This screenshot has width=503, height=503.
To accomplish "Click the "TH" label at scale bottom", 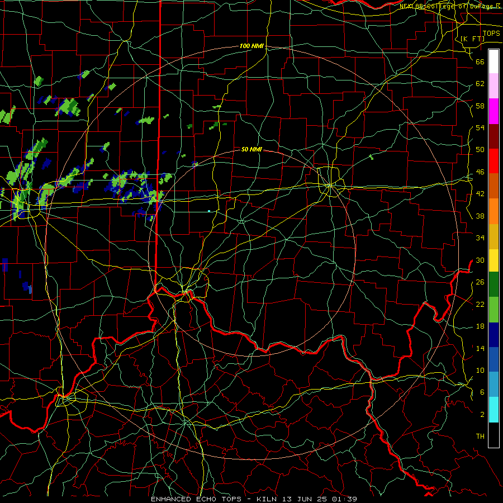I will 480,436.
